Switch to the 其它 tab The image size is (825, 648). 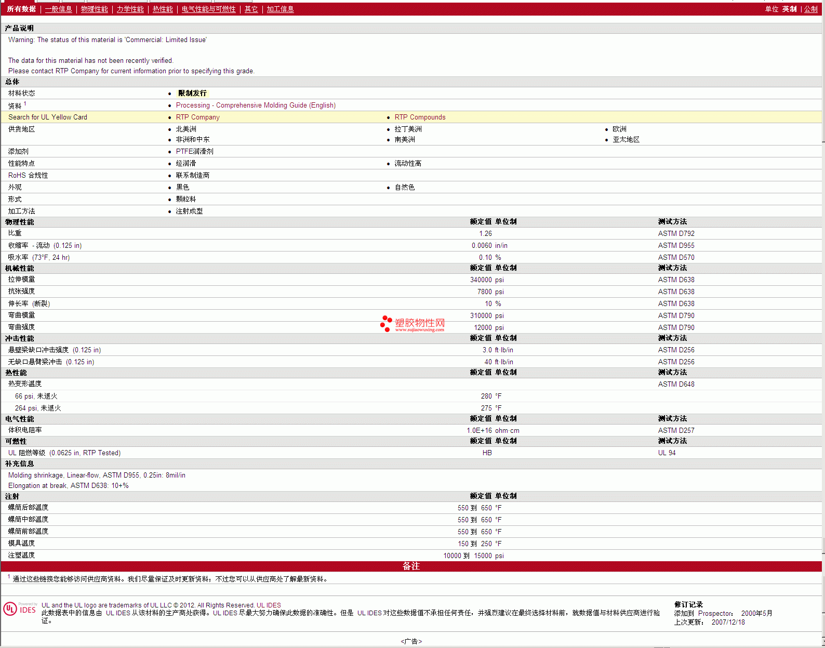click(x=251, y=9)
